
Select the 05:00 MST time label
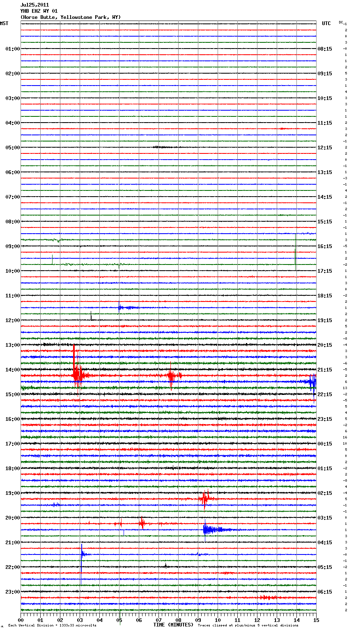click(x=12, y=148)
